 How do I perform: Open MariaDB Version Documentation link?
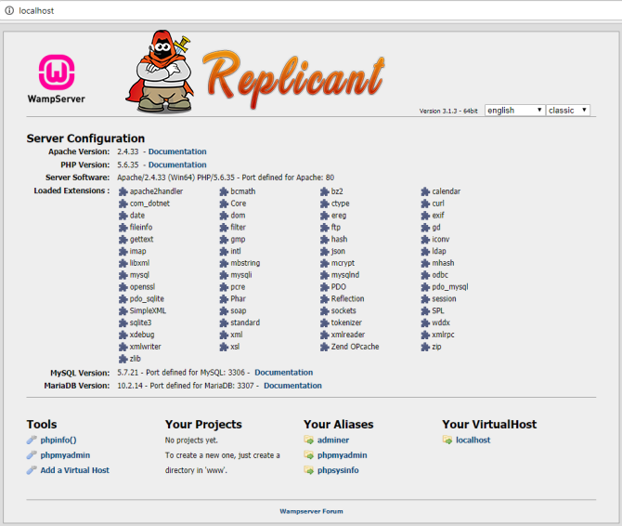pos(292,386)
